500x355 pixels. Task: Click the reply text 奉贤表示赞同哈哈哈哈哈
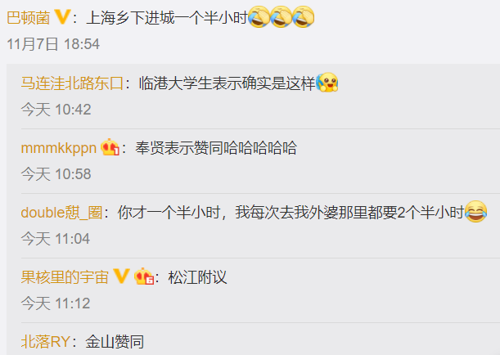coord(216,148)
